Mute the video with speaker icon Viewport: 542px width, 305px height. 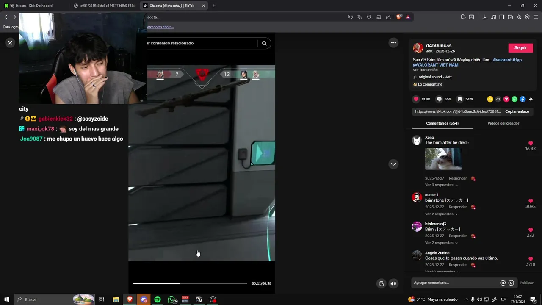[393, 283]
